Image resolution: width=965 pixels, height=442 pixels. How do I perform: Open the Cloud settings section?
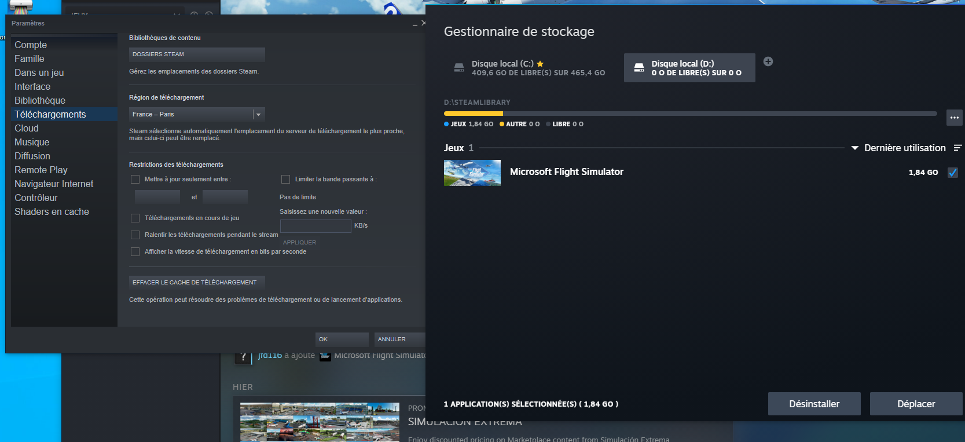coord(64,128)
